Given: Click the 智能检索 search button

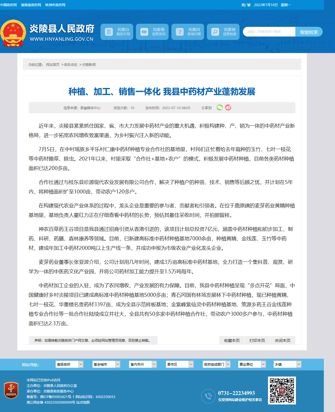Looking at the screenshot, I should 309,32.
